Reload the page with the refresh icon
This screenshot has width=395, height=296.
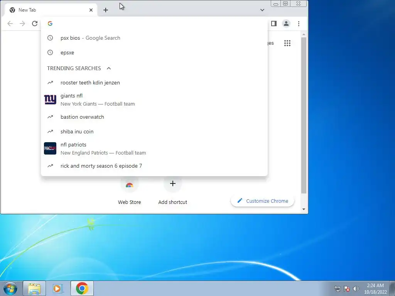[34, 24]
